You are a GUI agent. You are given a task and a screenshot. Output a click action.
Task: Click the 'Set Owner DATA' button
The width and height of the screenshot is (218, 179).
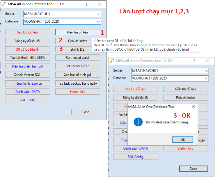tap(77, 66)
